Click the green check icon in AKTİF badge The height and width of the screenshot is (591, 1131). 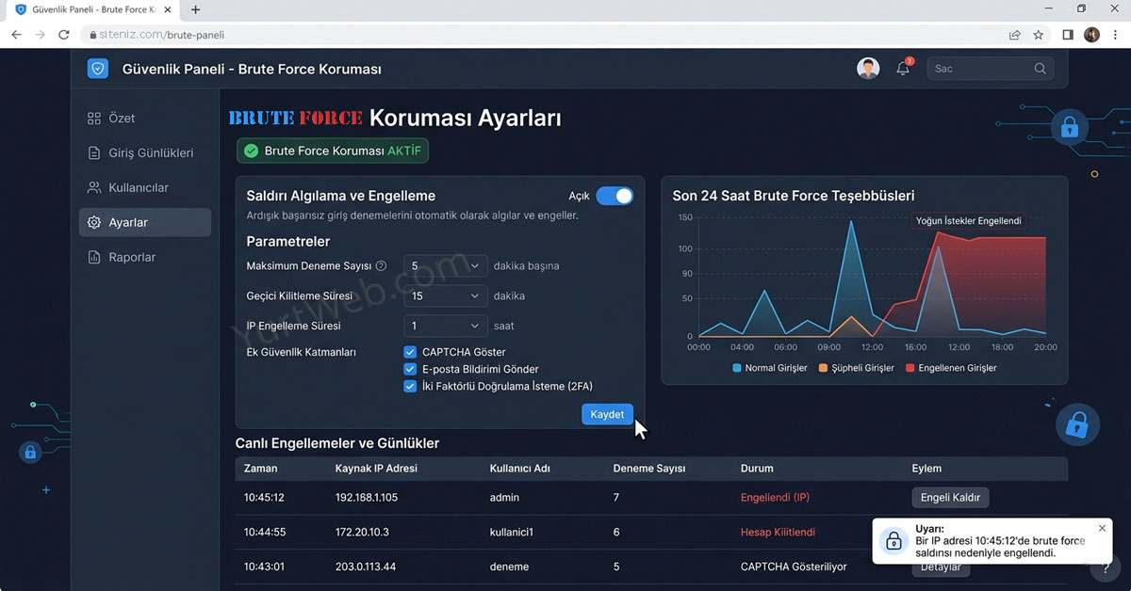251,151
